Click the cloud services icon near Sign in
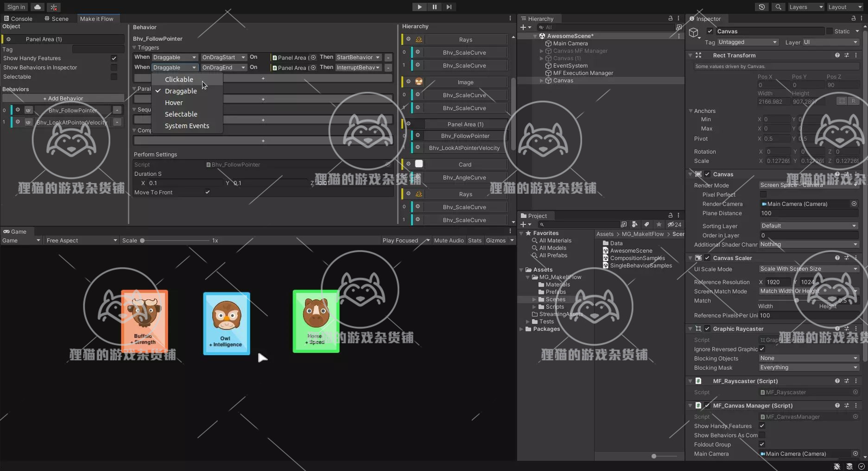The height and width of the screenshot is (471, 868). point(37,6)
